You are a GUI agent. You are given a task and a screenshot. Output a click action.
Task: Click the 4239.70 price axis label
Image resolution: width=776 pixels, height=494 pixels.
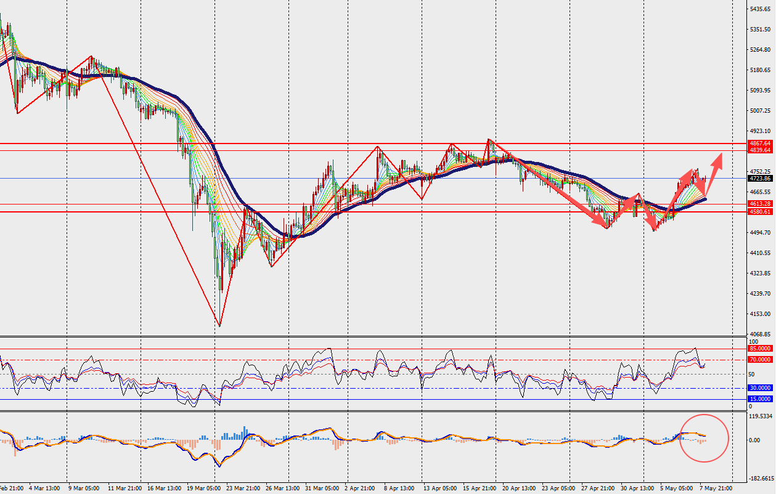tap(761, 294)
